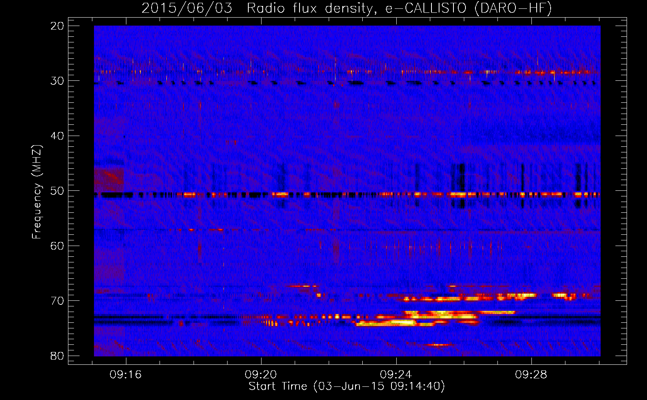The image size is (647, 400).
Task: Click the plot title 'Radio flux density, e-CALLISTO (DARO-HF)'
Action: coord(399,8)
